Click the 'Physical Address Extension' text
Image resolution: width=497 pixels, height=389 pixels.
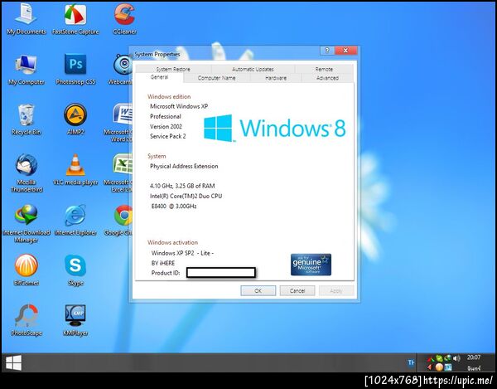[184, 166]
